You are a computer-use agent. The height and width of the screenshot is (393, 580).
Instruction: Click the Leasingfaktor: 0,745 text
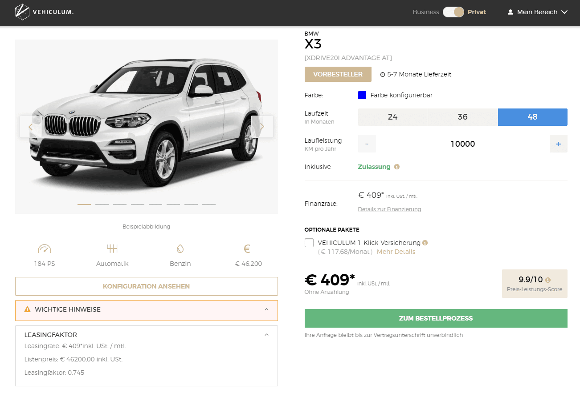click(54, 373)
